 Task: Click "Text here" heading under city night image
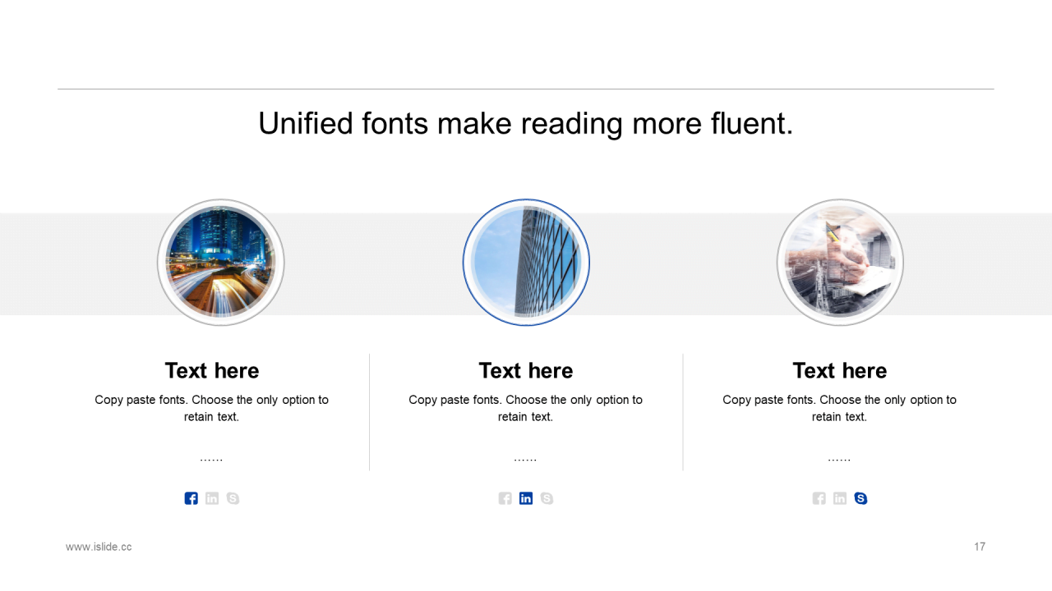(212, 371)
